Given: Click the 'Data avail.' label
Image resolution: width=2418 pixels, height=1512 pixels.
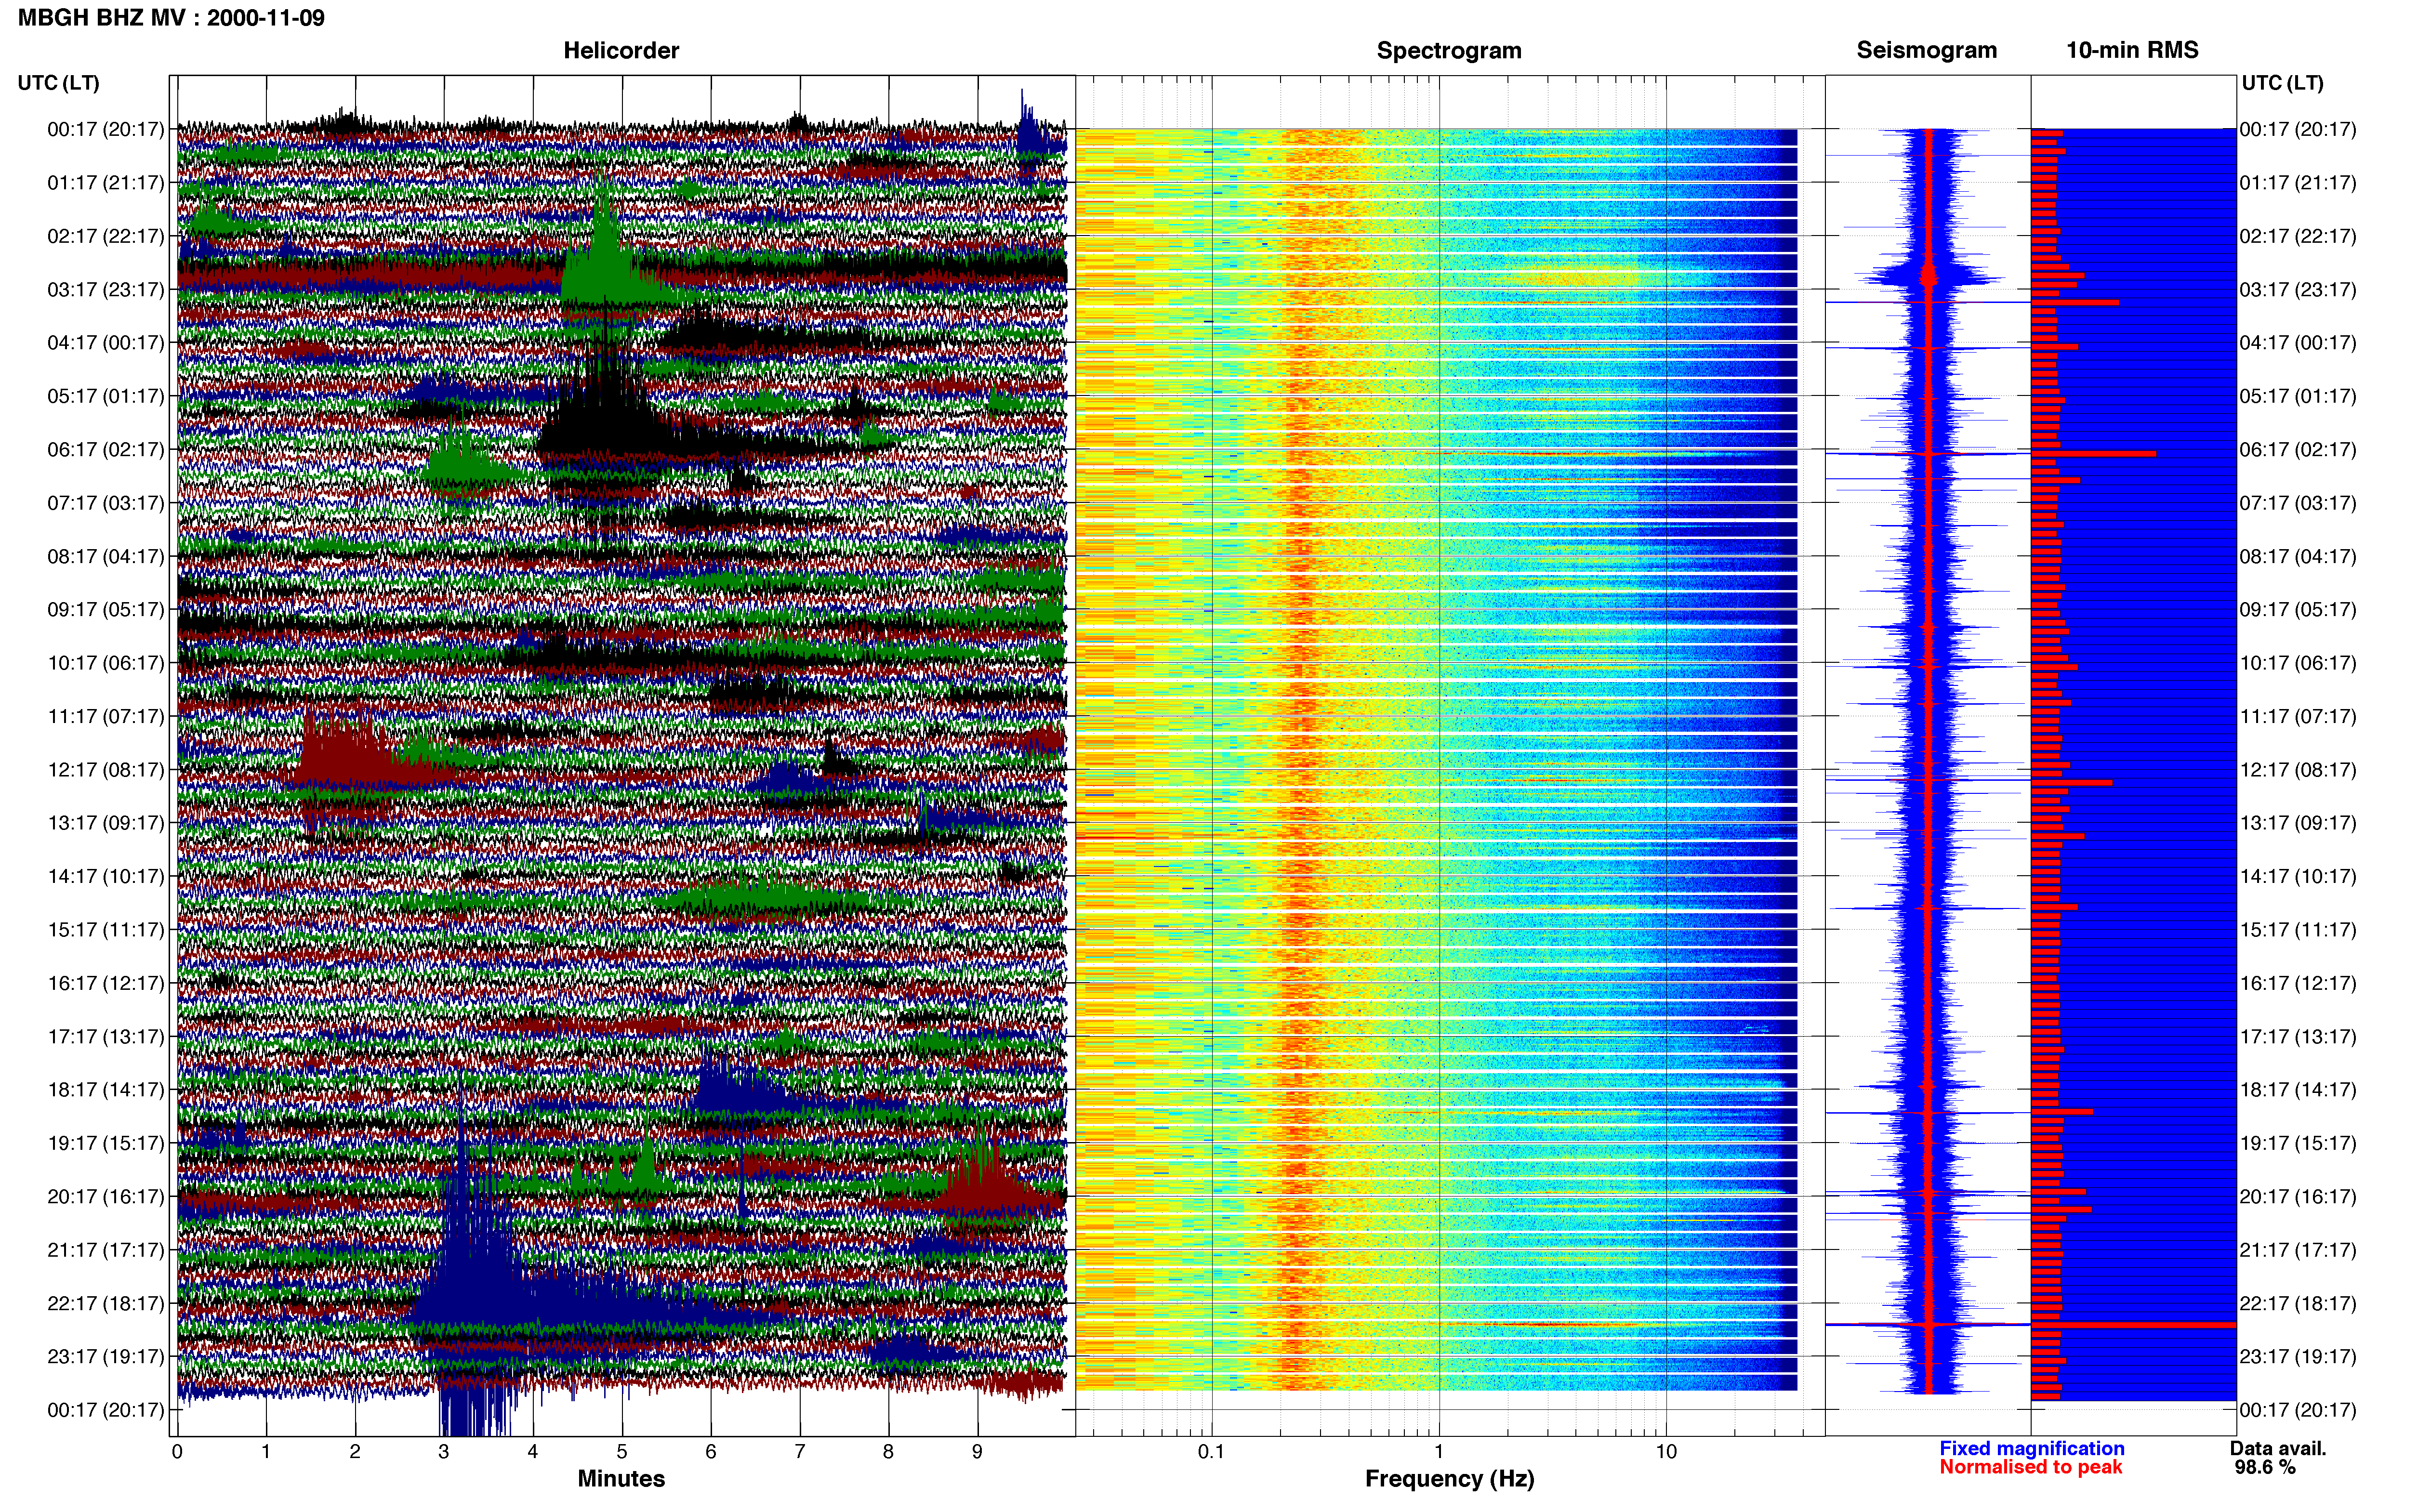Looking at the screenshot, I should tap(2278, 1449).
